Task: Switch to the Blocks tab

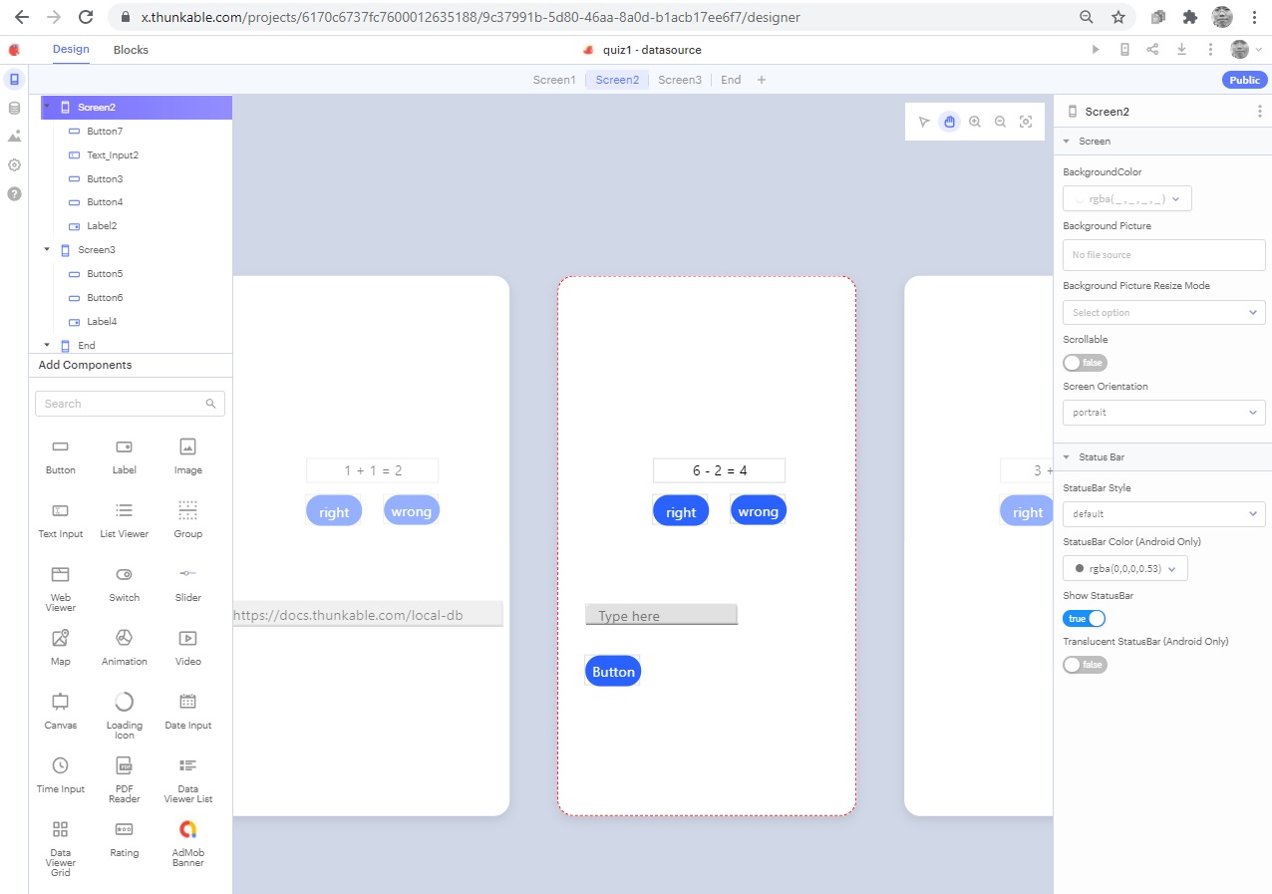Action: [131, 50]
